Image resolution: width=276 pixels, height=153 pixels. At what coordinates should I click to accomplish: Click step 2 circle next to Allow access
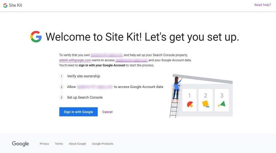[62, 87]
